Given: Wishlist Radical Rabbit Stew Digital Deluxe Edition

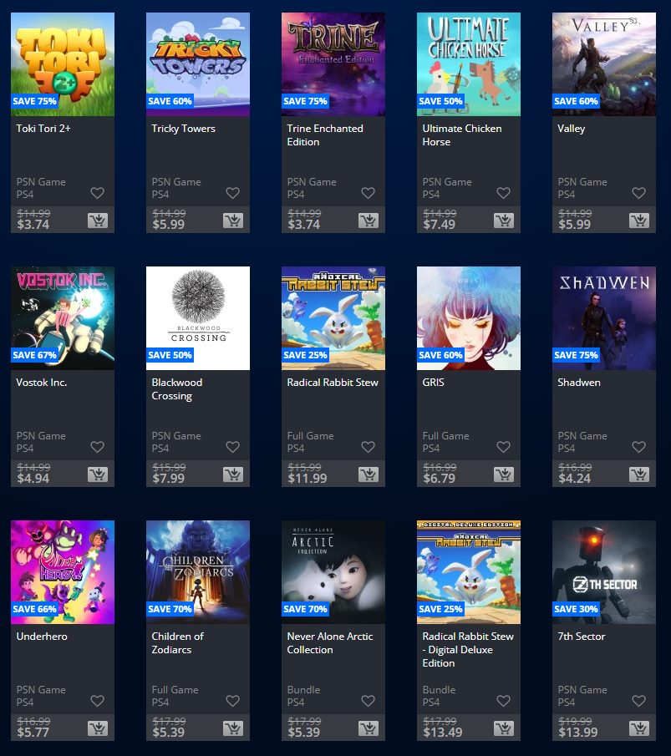Looking at the screenshot, I should click(x=504, y=701).
